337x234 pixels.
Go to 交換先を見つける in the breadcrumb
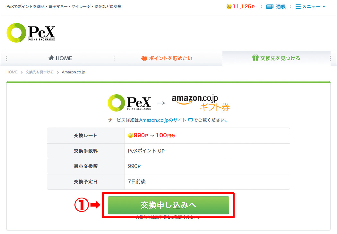39,72
